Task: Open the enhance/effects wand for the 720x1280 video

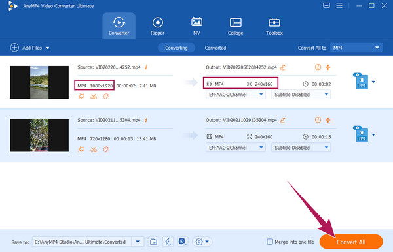Action: 81,150
